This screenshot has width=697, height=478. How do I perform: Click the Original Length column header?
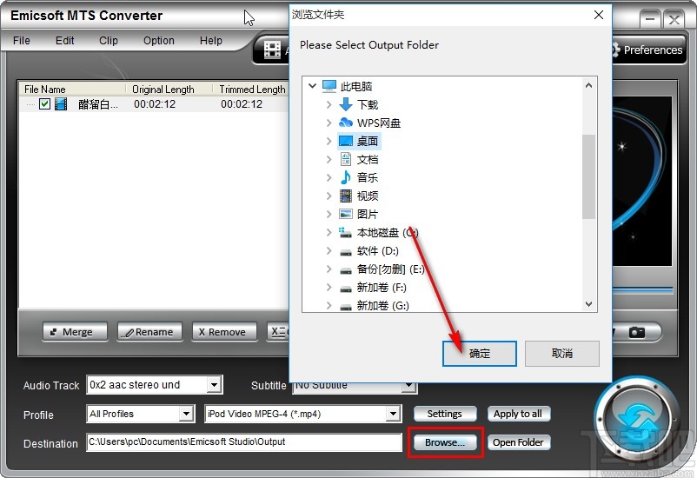[163, 90]
